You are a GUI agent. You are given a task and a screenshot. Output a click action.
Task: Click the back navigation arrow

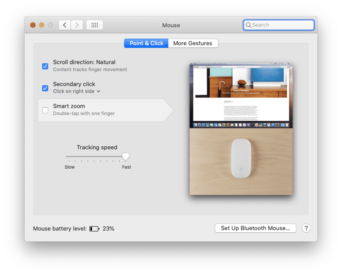click(x=65, y=25)
